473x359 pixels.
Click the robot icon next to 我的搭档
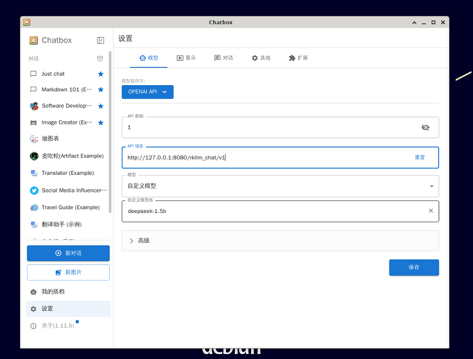[33, 292]
